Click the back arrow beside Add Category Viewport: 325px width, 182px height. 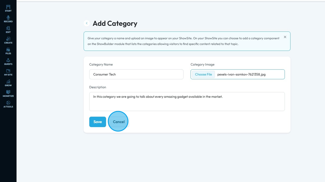point(86,23)
